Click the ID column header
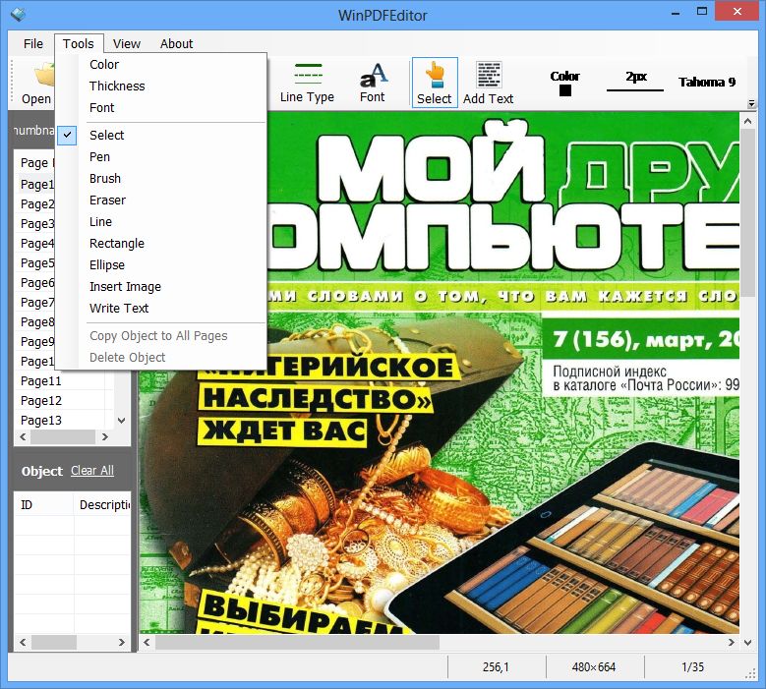Screen dimensions: 766x689 coord(43,504)
